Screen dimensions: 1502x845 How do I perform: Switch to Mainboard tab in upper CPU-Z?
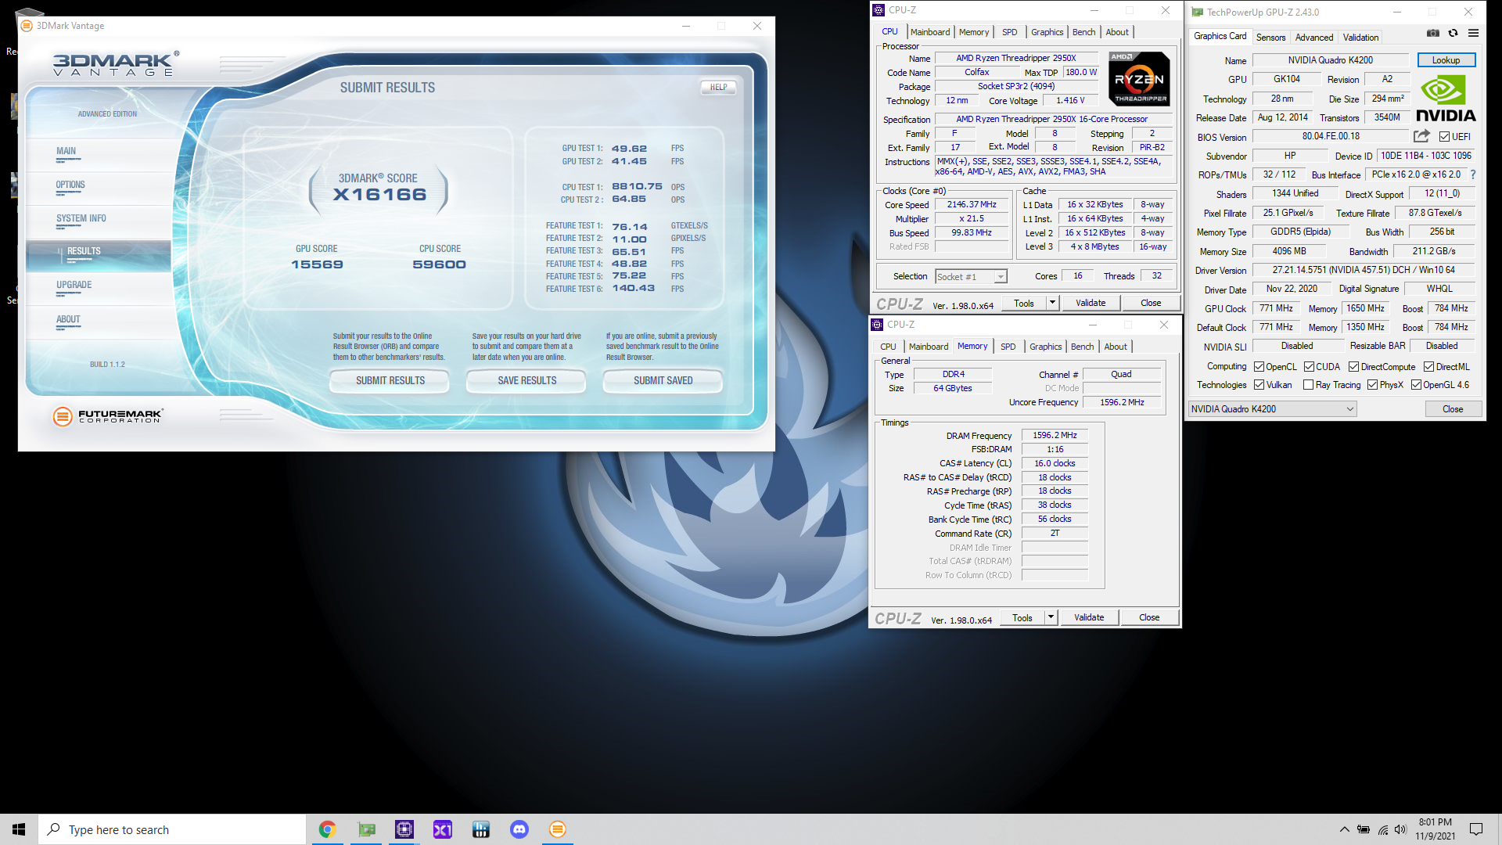click(x=929, y=32)
